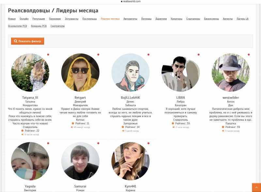261x192 pixels.
Task: Open the Смотрители tab
Action: [x=58, y=26]
